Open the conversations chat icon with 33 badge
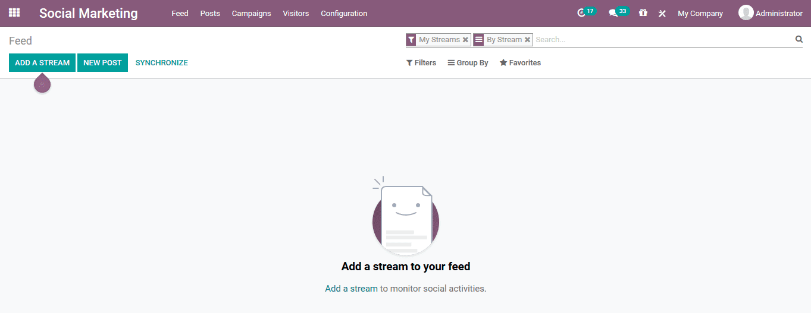 [x=618, y=12]
